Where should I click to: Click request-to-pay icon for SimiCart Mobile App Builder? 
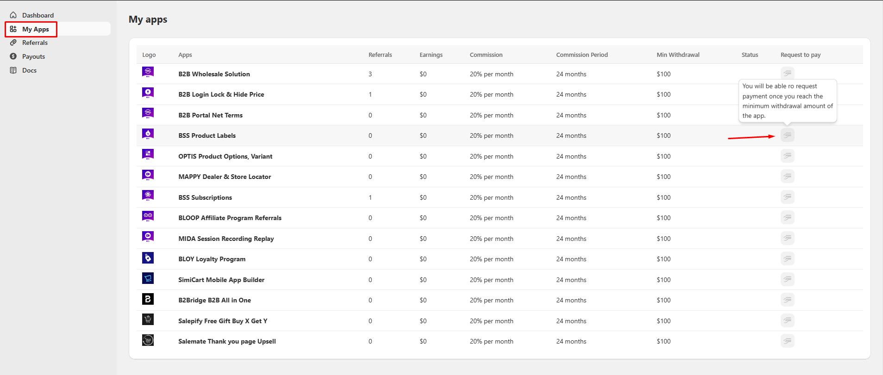(787, 279)
